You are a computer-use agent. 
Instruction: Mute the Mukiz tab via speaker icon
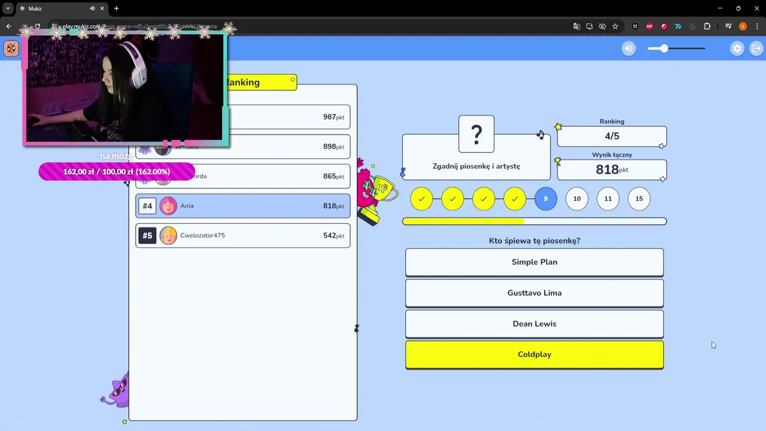coord(92,8)
